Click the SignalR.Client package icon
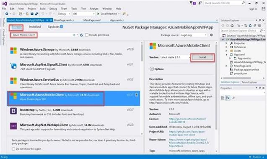The image size is (267, 159). coord(13,66)
